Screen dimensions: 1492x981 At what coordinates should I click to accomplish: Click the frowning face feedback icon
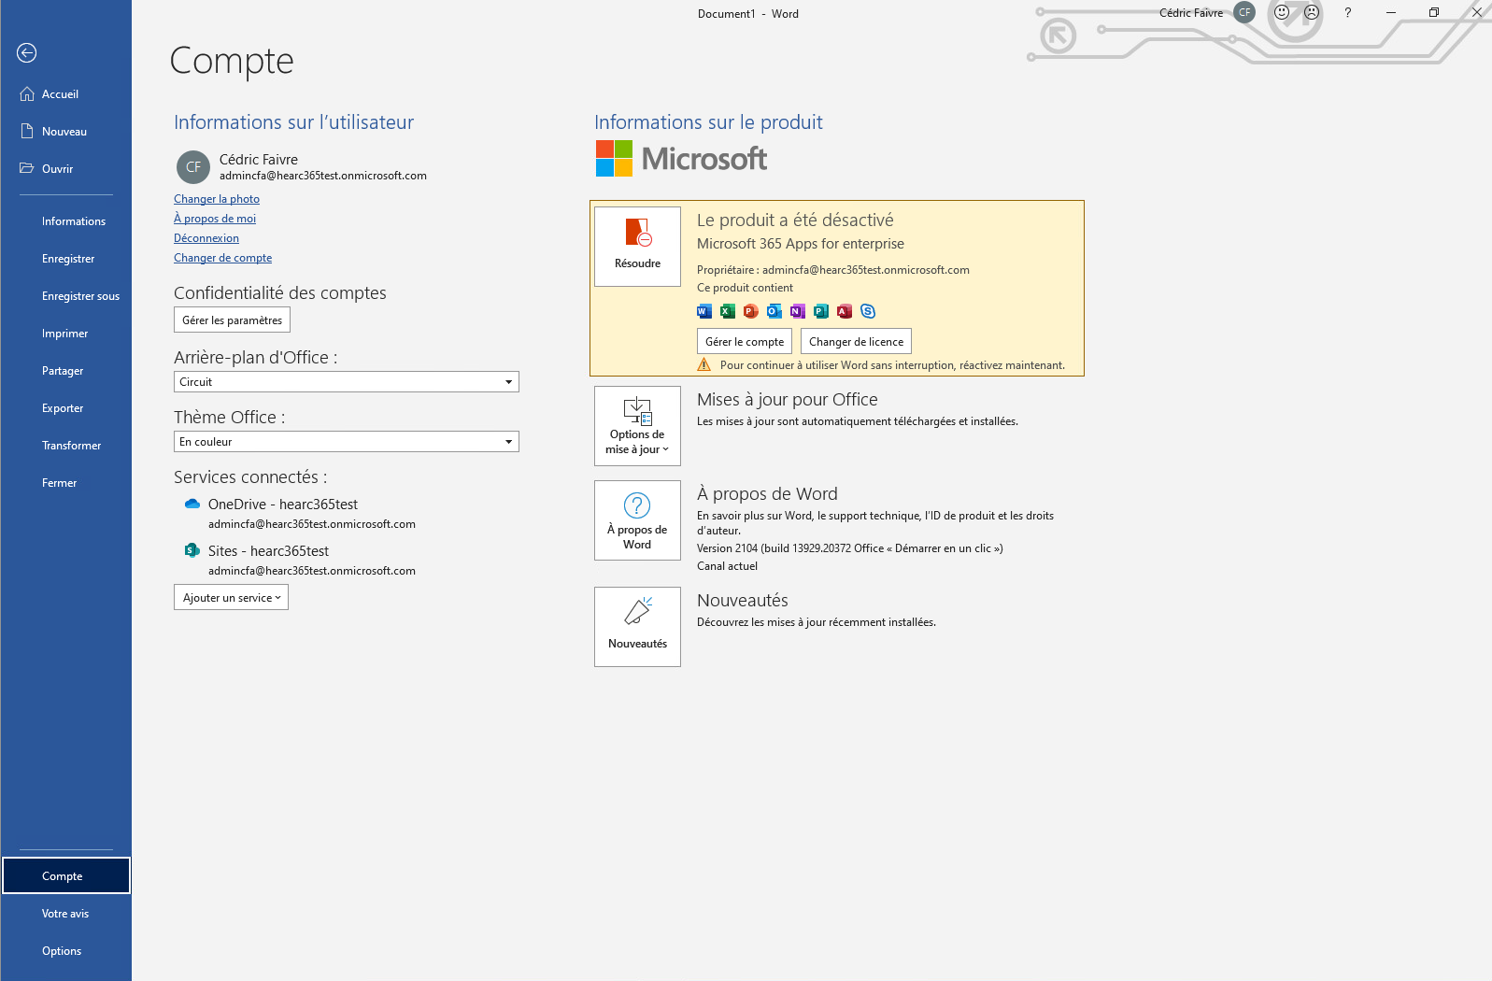(1312, 13)
